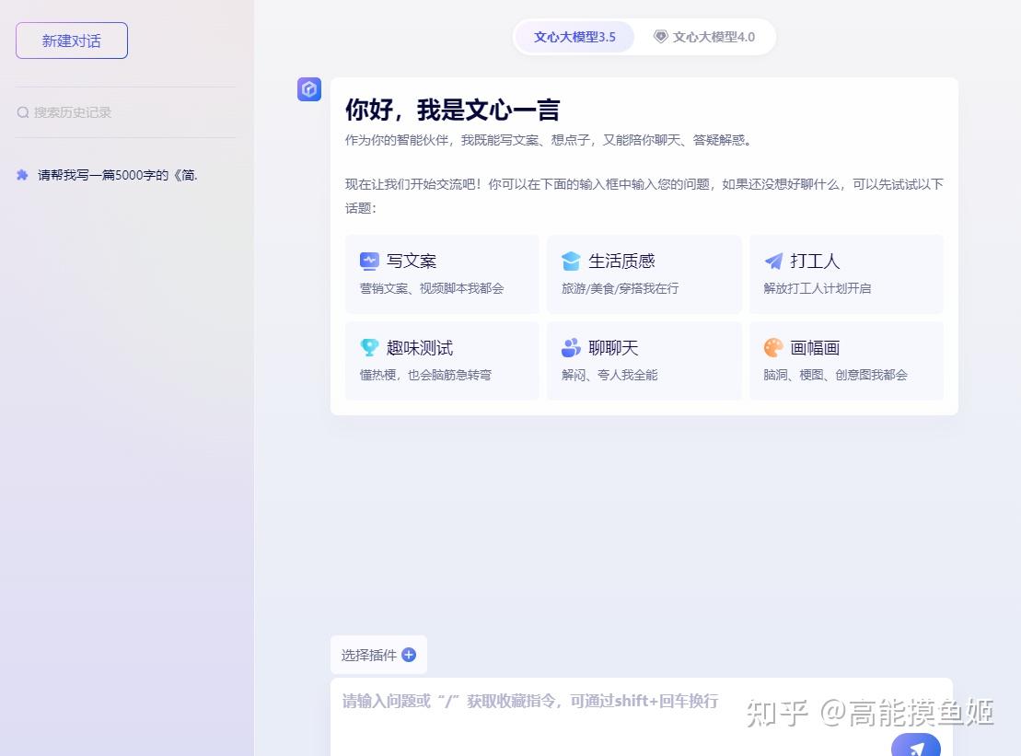Select the 趣味测试 trophy icon
The image size is (1021, 756).
click(x=369, y=347)
